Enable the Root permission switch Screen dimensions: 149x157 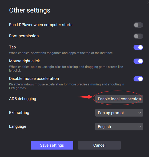(x=138, y=36)
